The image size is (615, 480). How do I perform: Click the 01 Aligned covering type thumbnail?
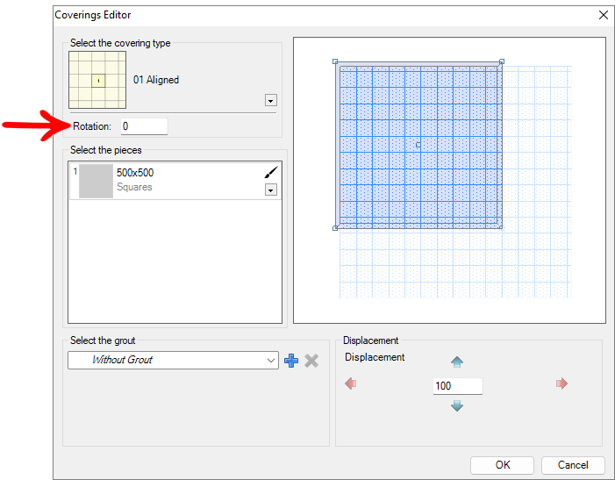pyautogui.click(x=97, y=80)
